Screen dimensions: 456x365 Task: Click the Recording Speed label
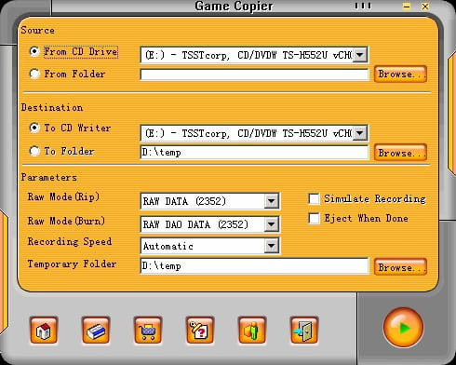click(70, 241)
